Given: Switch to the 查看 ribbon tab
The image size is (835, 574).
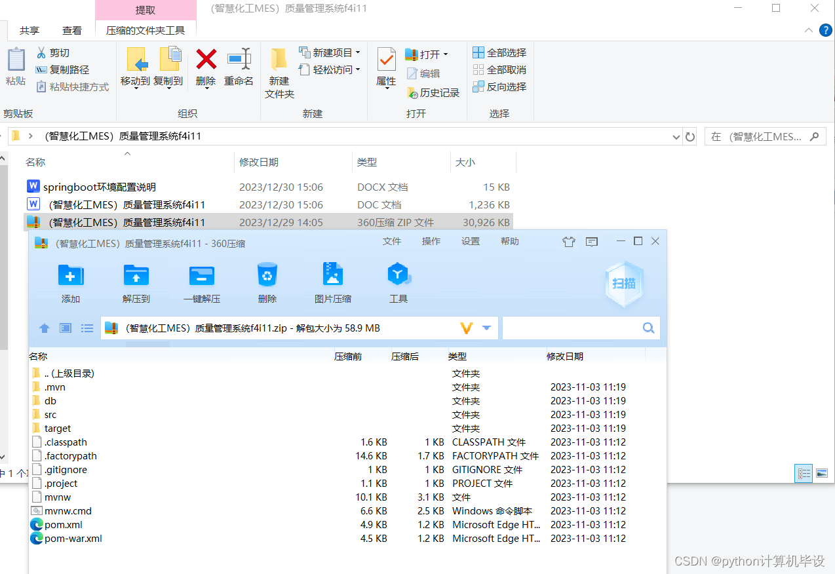Looking at the screenshot, I should [x=72, y=29].
